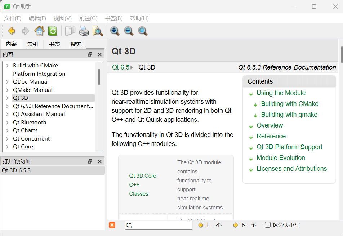Viewport: 343px width, 236px height.
Task: Float the 打开的页面 panel
Action: click(90, 161)
